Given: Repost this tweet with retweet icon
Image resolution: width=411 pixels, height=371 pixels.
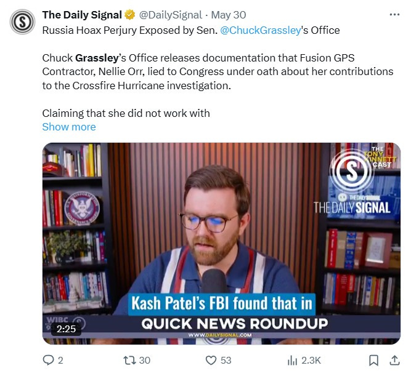Looking at the screenshot, I should (x=129, y=361).
